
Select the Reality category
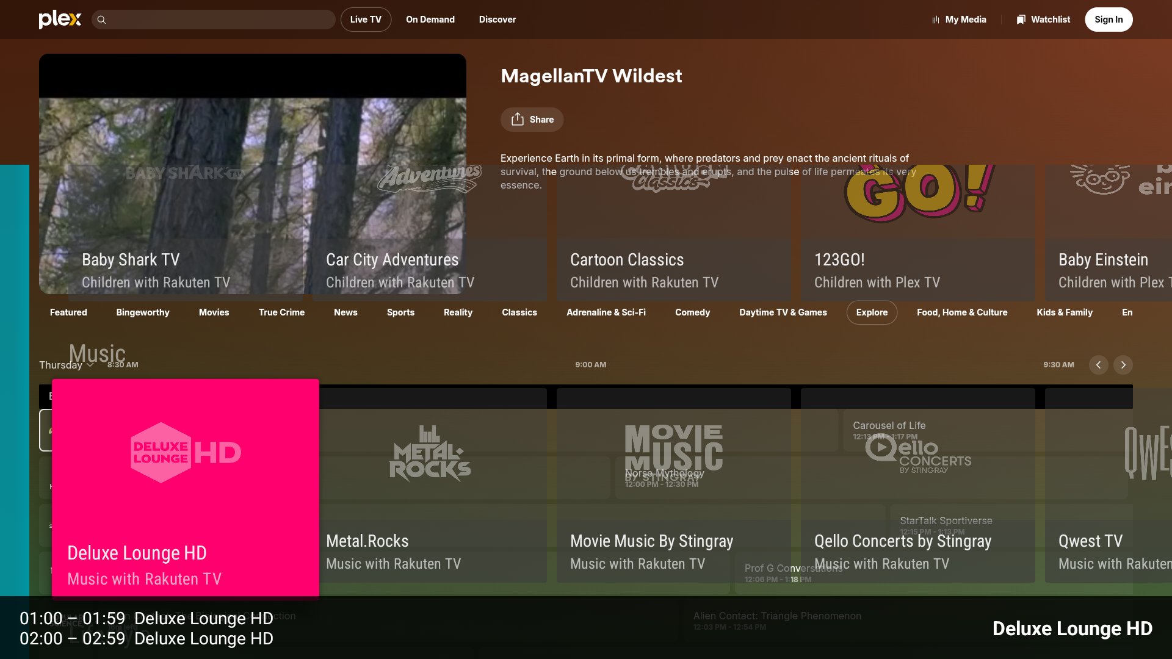tap(458, 312)
